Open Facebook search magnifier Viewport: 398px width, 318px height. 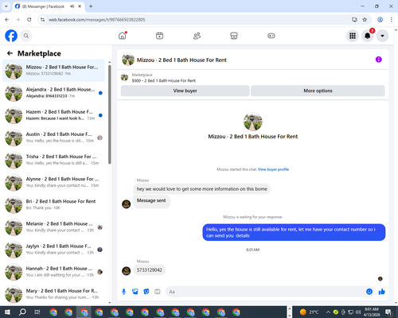click(26, 36)
